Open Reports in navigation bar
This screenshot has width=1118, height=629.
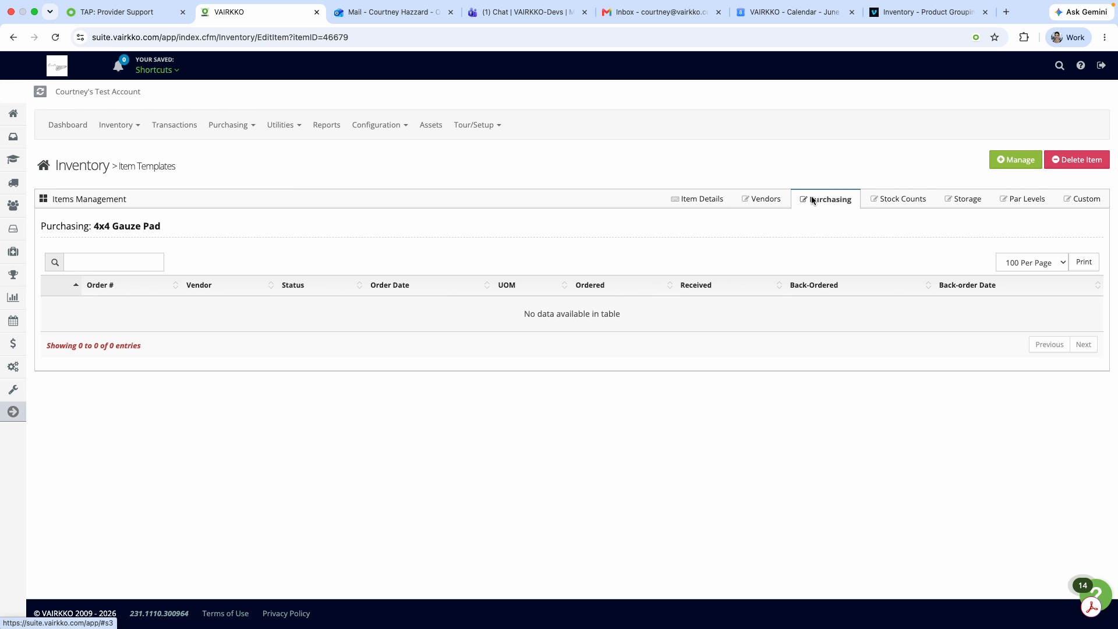(326, 125)
